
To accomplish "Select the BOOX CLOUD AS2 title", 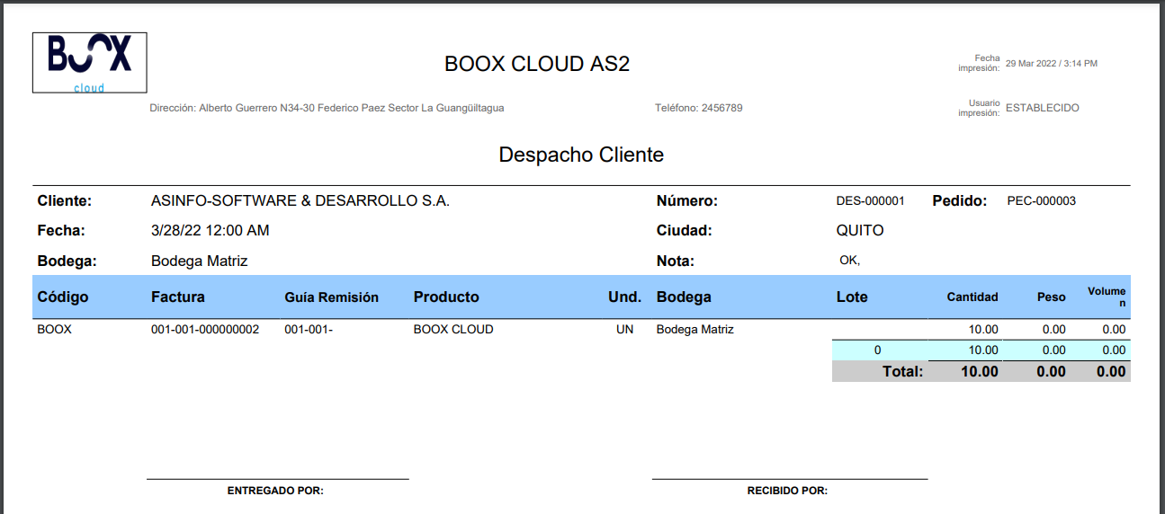I will pyautogui.click(x=537, y=64).
